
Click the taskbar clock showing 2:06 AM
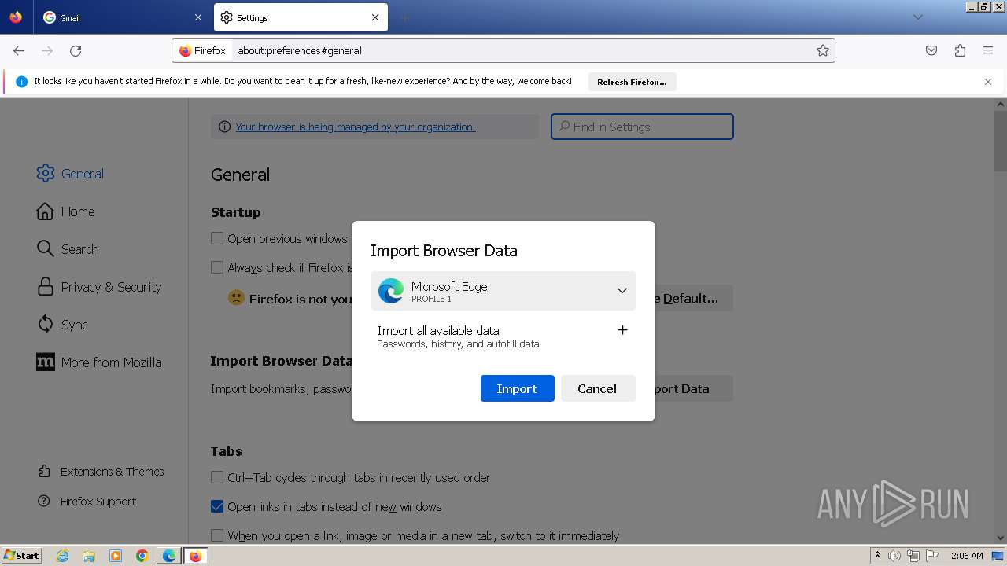[x=967, y=556]
